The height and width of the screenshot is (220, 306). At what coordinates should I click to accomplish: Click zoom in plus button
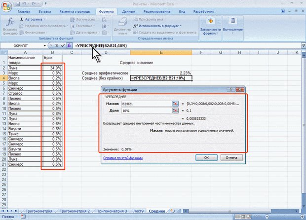(x=302, y=217)
